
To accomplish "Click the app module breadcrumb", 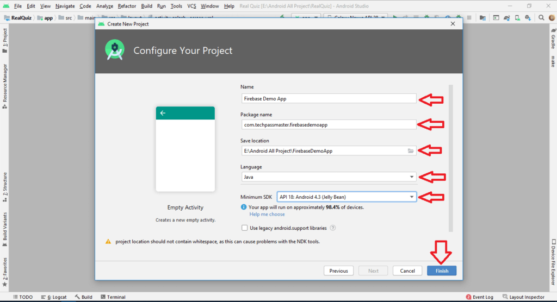I will [45, 18].
